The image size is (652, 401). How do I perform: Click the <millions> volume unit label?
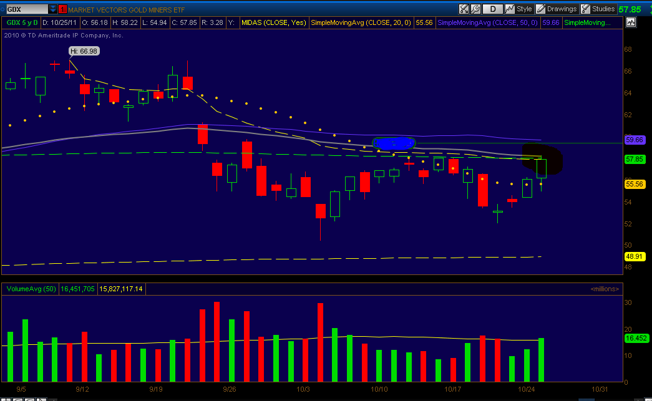(604, 289)
